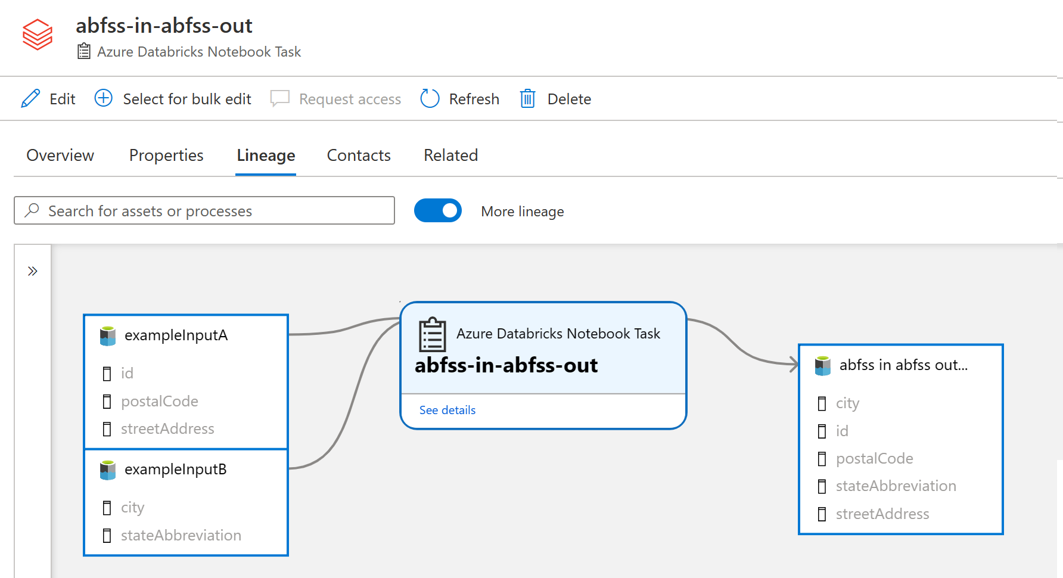Click column icon beside id in output node
The image size is (1063, 578).
[822, 431]
